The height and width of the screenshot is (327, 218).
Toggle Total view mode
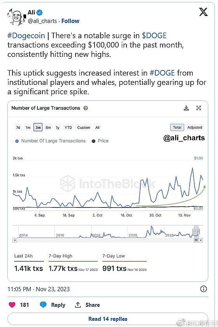pyautogui.click(x=177, y=127)
